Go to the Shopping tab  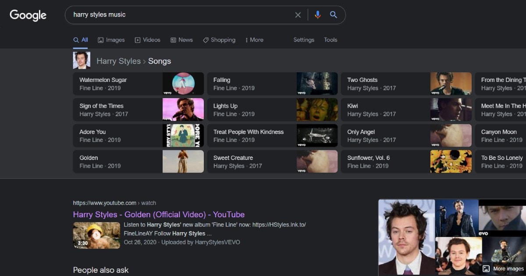tap(219, 40)
